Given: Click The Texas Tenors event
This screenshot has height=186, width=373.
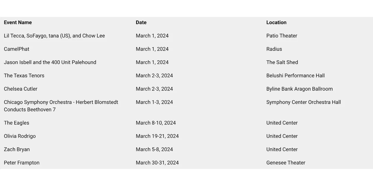Looking at the screenshot, I should [24, 76].
